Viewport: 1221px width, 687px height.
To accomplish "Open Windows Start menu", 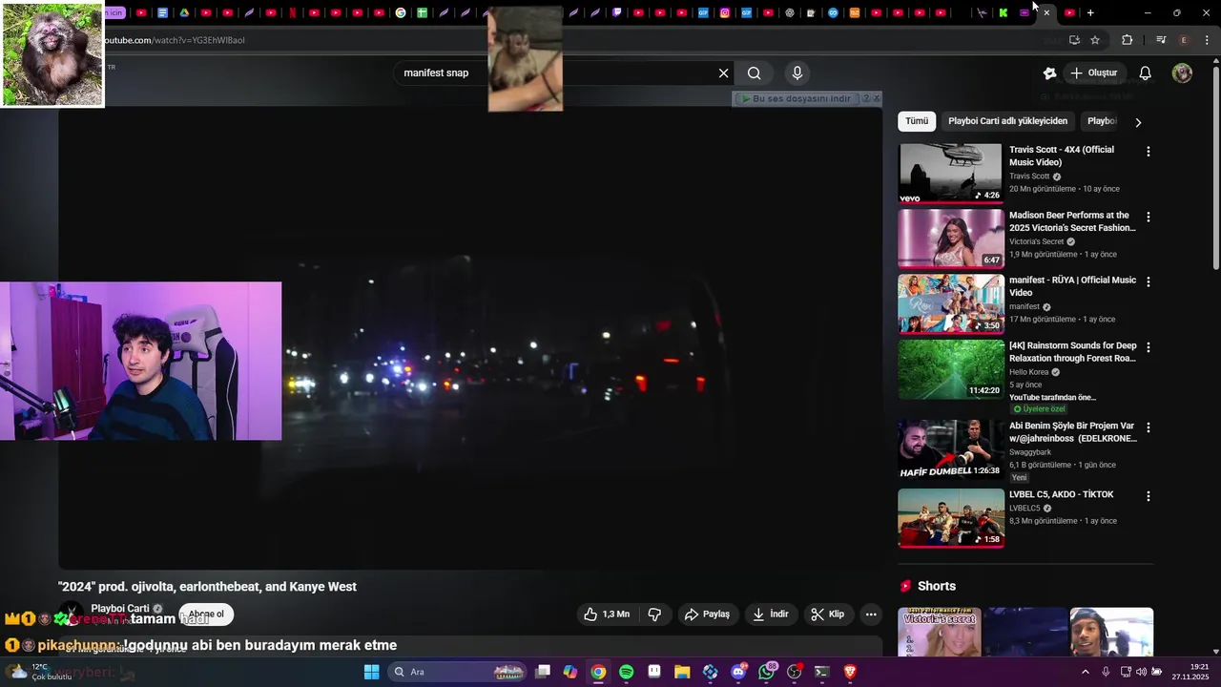I will pos(371,672).
